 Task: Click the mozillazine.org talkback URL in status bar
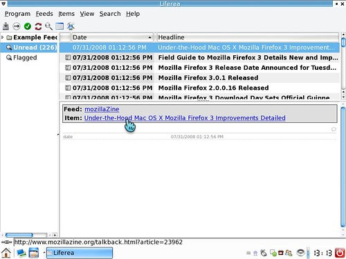point(98,242)
